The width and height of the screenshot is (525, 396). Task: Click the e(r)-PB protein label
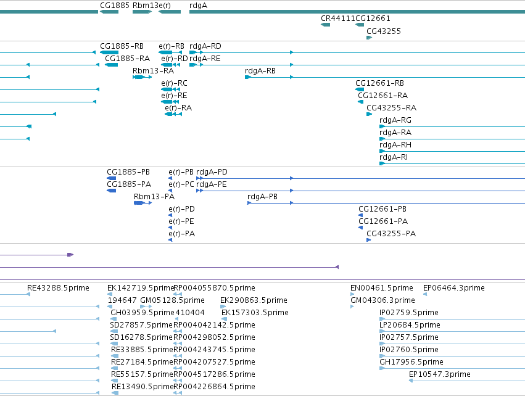(x=181, y=172)
